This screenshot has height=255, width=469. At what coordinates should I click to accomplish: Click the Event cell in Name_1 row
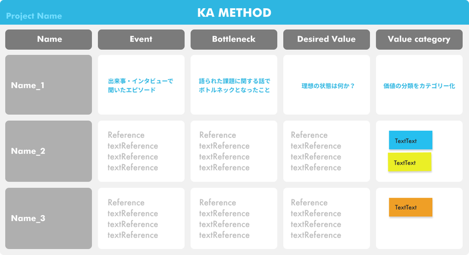pos(141,84)
